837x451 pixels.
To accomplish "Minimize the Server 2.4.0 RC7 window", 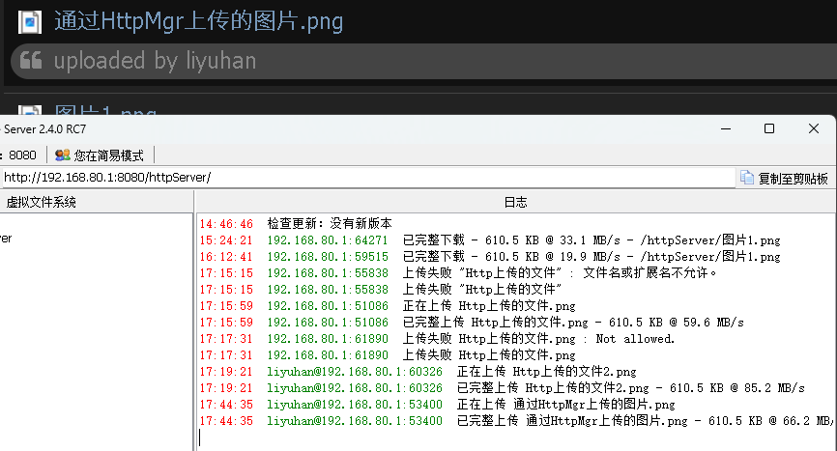I will coord(726,129).
